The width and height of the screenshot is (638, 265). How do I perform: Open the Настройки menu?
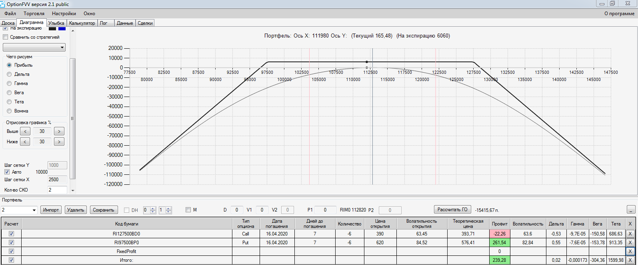[x=64, y=14]
